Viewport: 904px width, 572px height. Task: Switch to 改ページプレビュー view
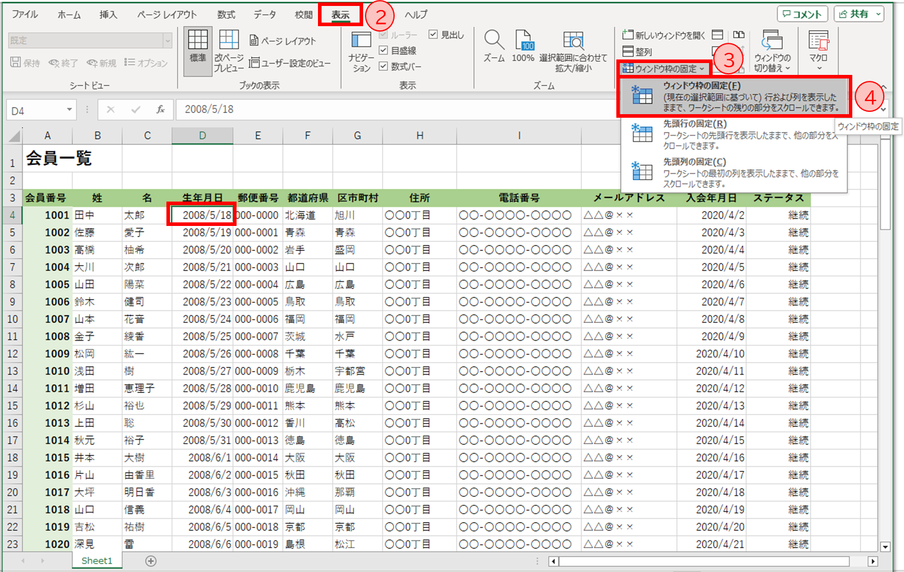(229, 51)
